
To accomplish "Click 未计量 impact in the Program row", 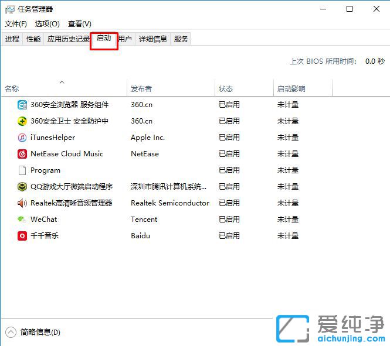I will 288,170.
